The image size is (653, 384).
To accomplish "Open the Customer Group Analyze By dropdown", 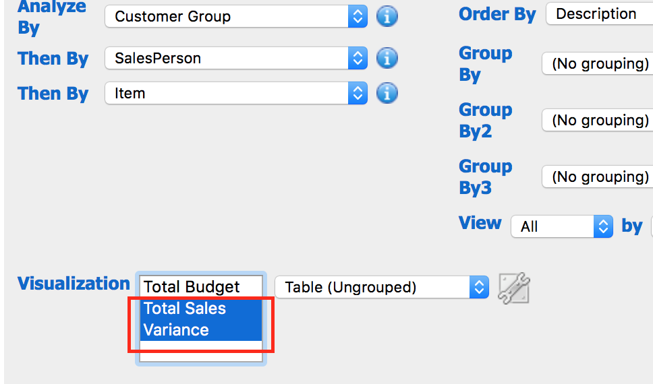I will (236, 16).
